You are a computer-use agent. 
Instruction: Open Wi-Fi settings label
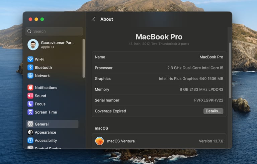[39, 59]
